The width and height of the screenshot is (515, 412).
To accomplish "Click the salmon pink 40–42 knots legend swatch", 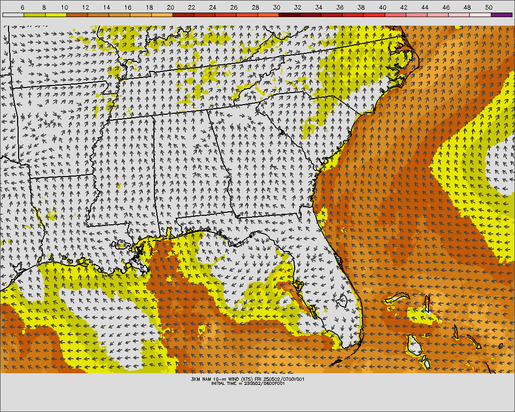I will tap(395, 15).
